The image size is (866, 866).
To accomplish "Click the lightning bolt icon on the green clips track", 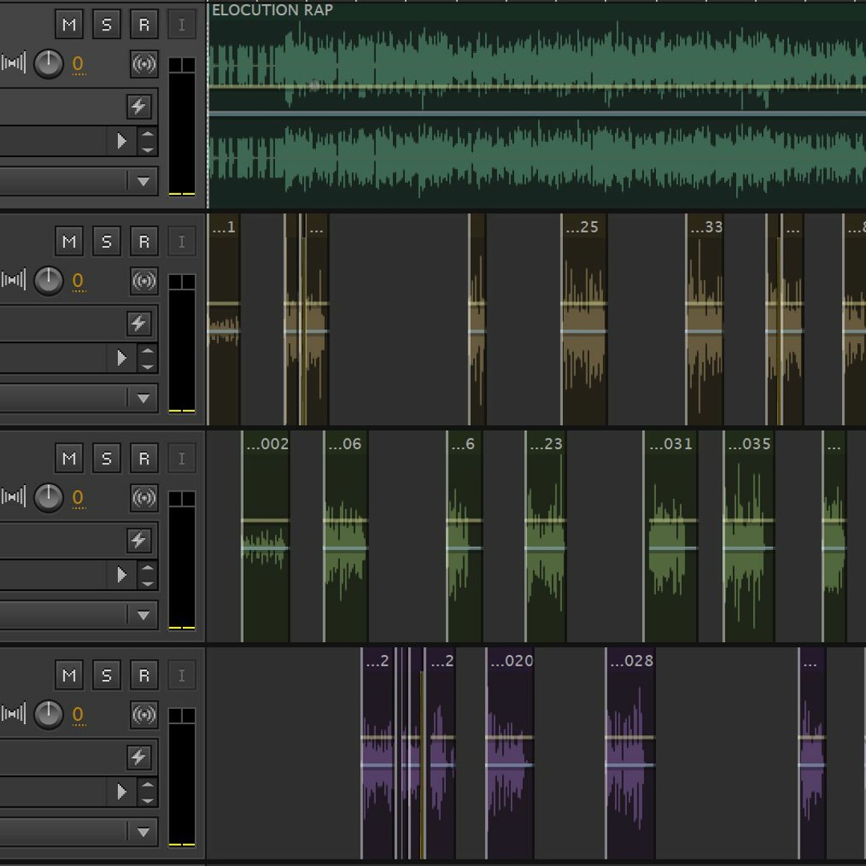I will tap(138, 540).
